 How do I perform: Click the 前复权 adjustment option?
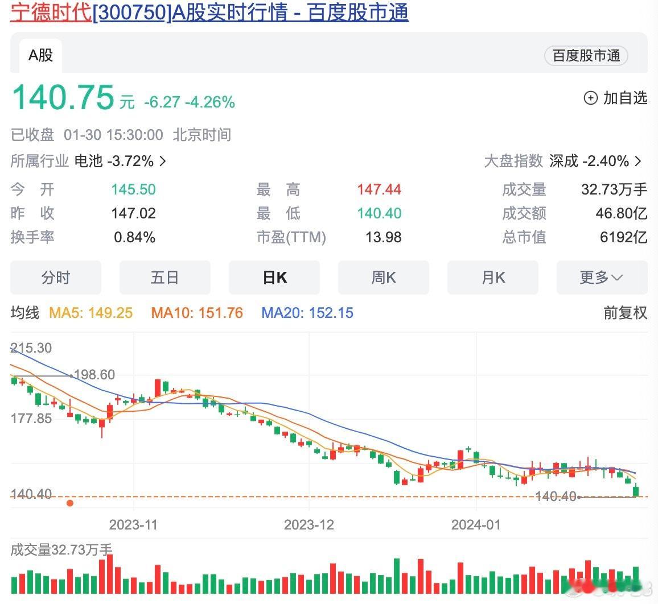pos(625,312)
